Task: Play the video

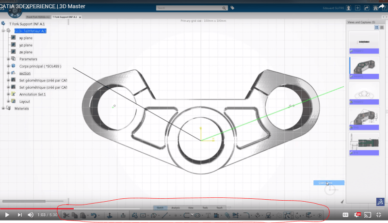Action: tap(7, 215)
